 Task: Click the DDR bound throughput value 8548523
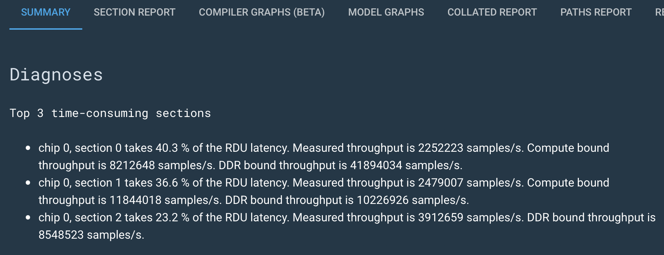pyautogui.click(x=61, y=235)
